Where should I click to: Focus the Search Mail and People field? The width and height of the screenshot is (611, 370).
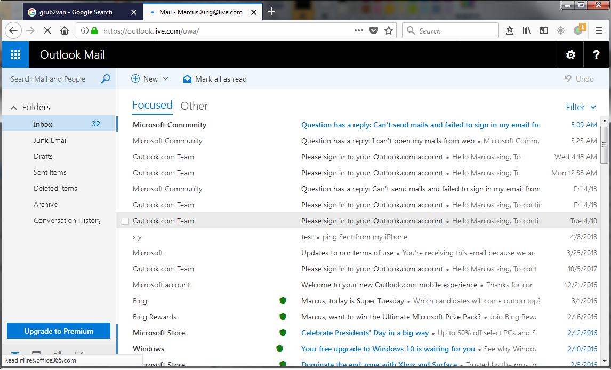pyautogui.click(x=53, y=79)
